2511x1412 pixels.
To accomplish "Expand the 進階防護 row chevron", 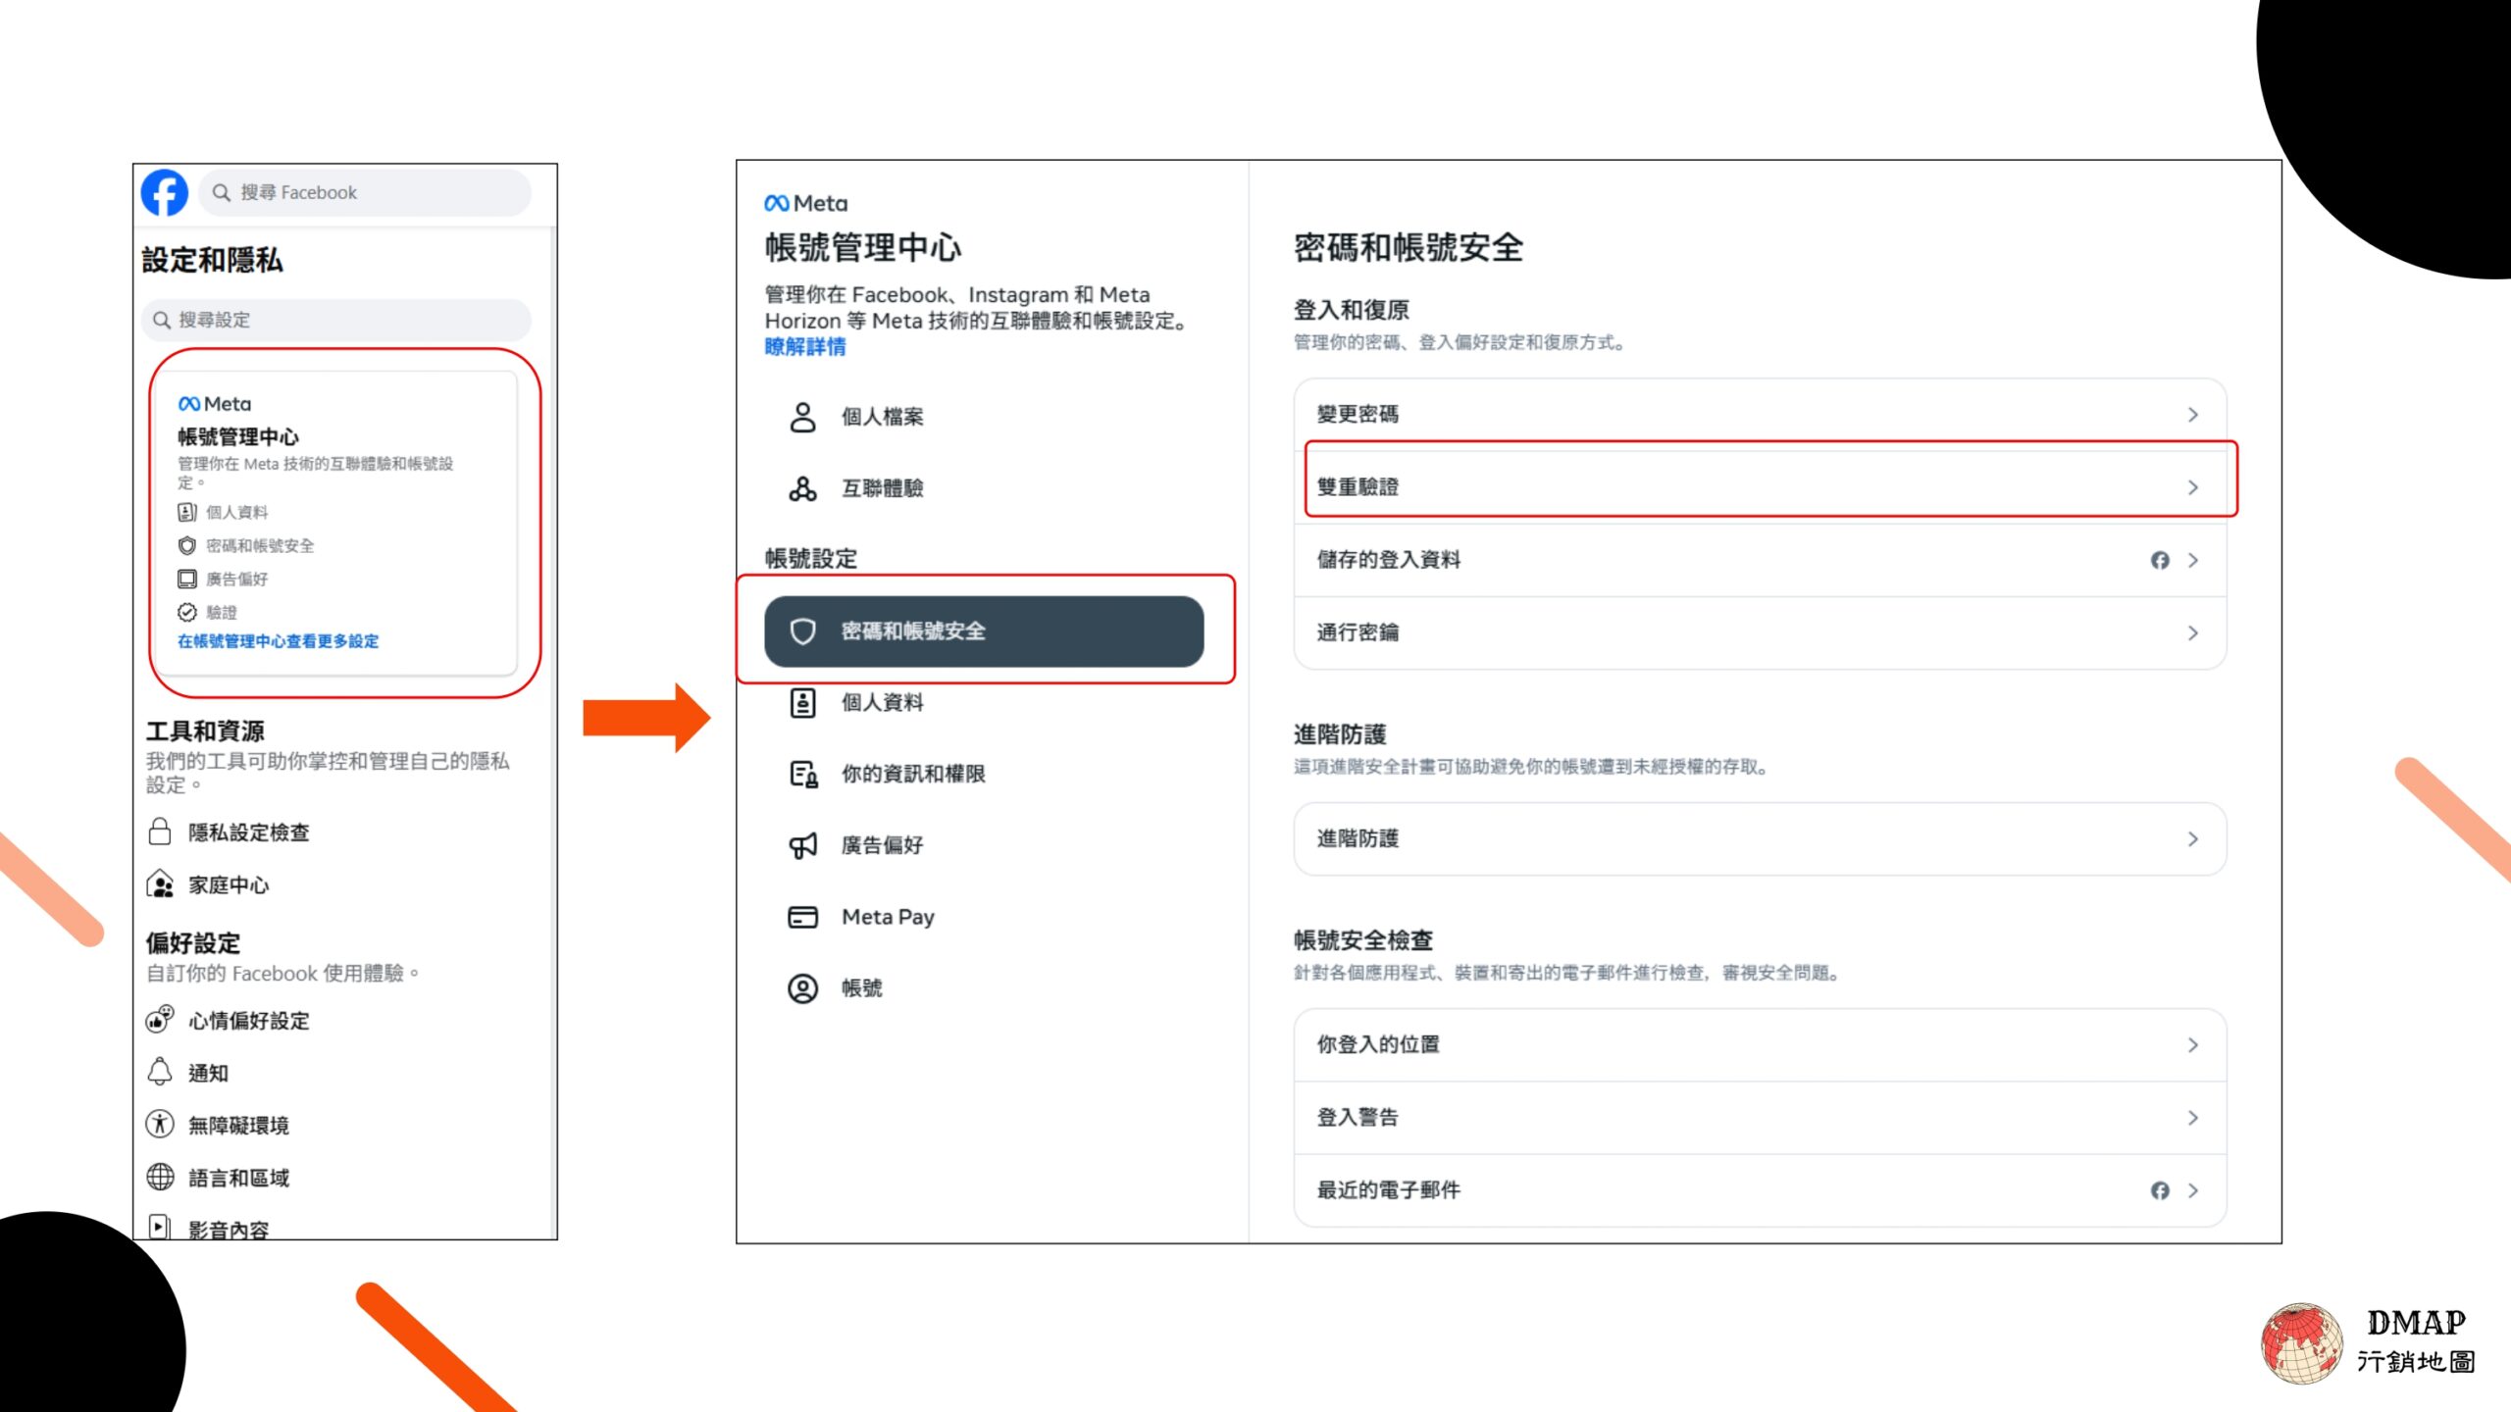I will click(x=2192, y=839).
